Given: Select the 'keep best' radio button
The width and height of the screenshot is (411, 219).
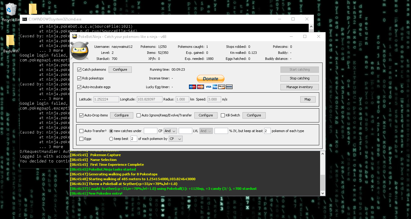Looking at the screenshot, I should click(111, 139).
